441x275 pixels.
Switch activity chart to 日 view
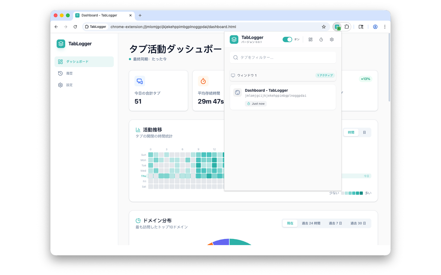point(365,132)
